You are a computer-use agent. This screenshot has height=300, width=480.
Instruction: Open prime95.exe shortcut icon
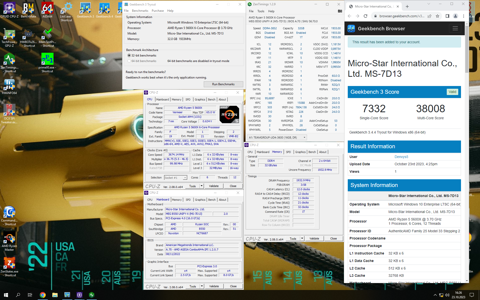click(x=47, y=63)
